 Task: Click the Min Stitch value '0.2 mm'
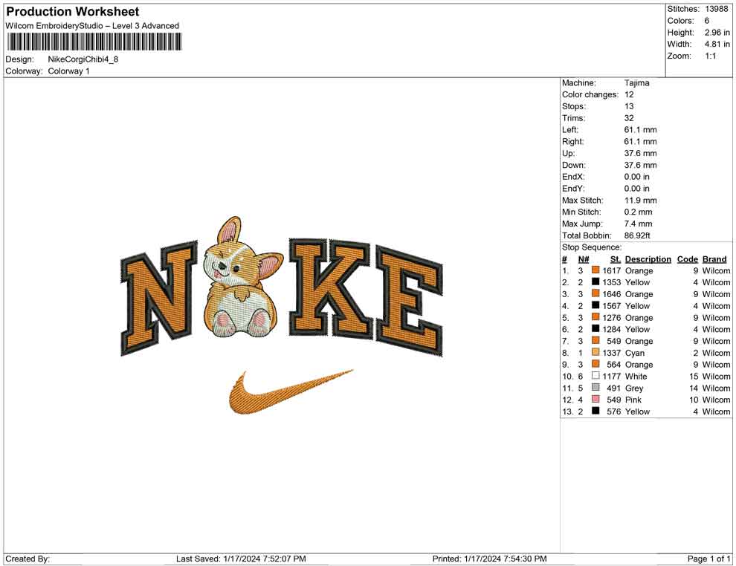pyautogui.click(x=639, y=212)
